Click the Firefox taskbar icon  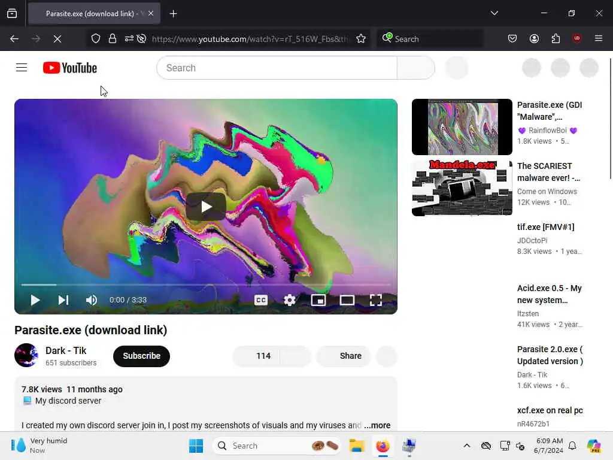tap(383, 446)
